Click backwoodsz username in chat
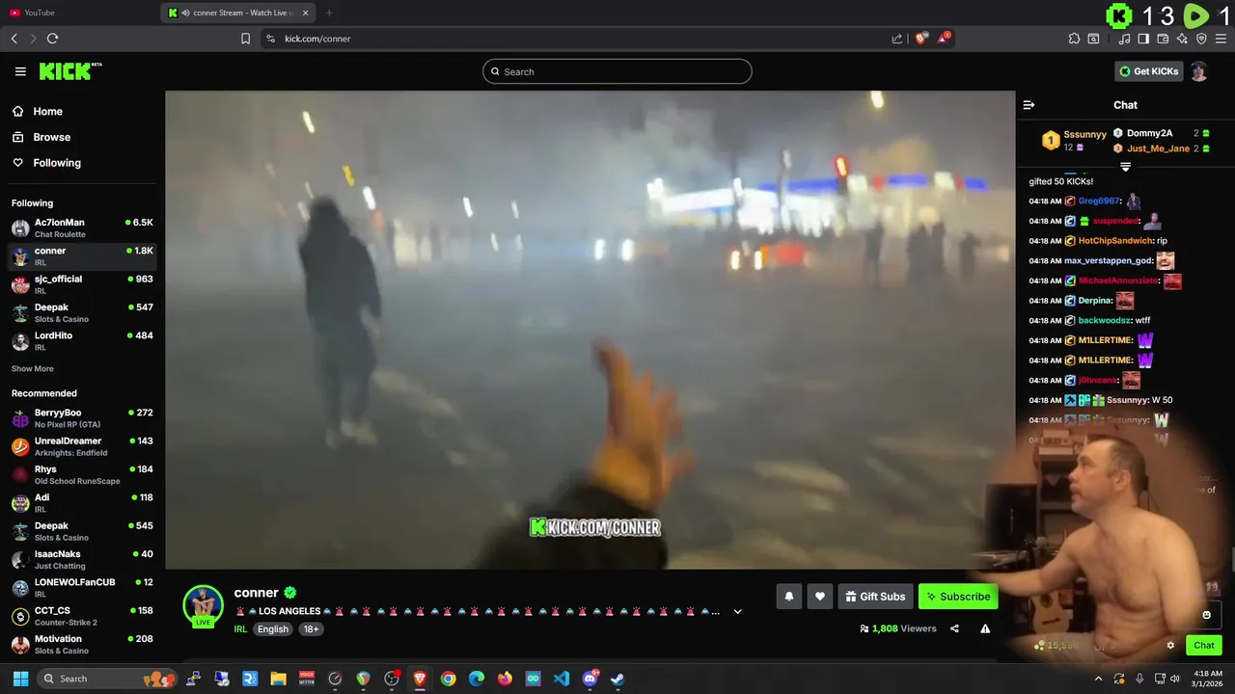Viewport: 1235px width, 694px height. [1105, 320]
